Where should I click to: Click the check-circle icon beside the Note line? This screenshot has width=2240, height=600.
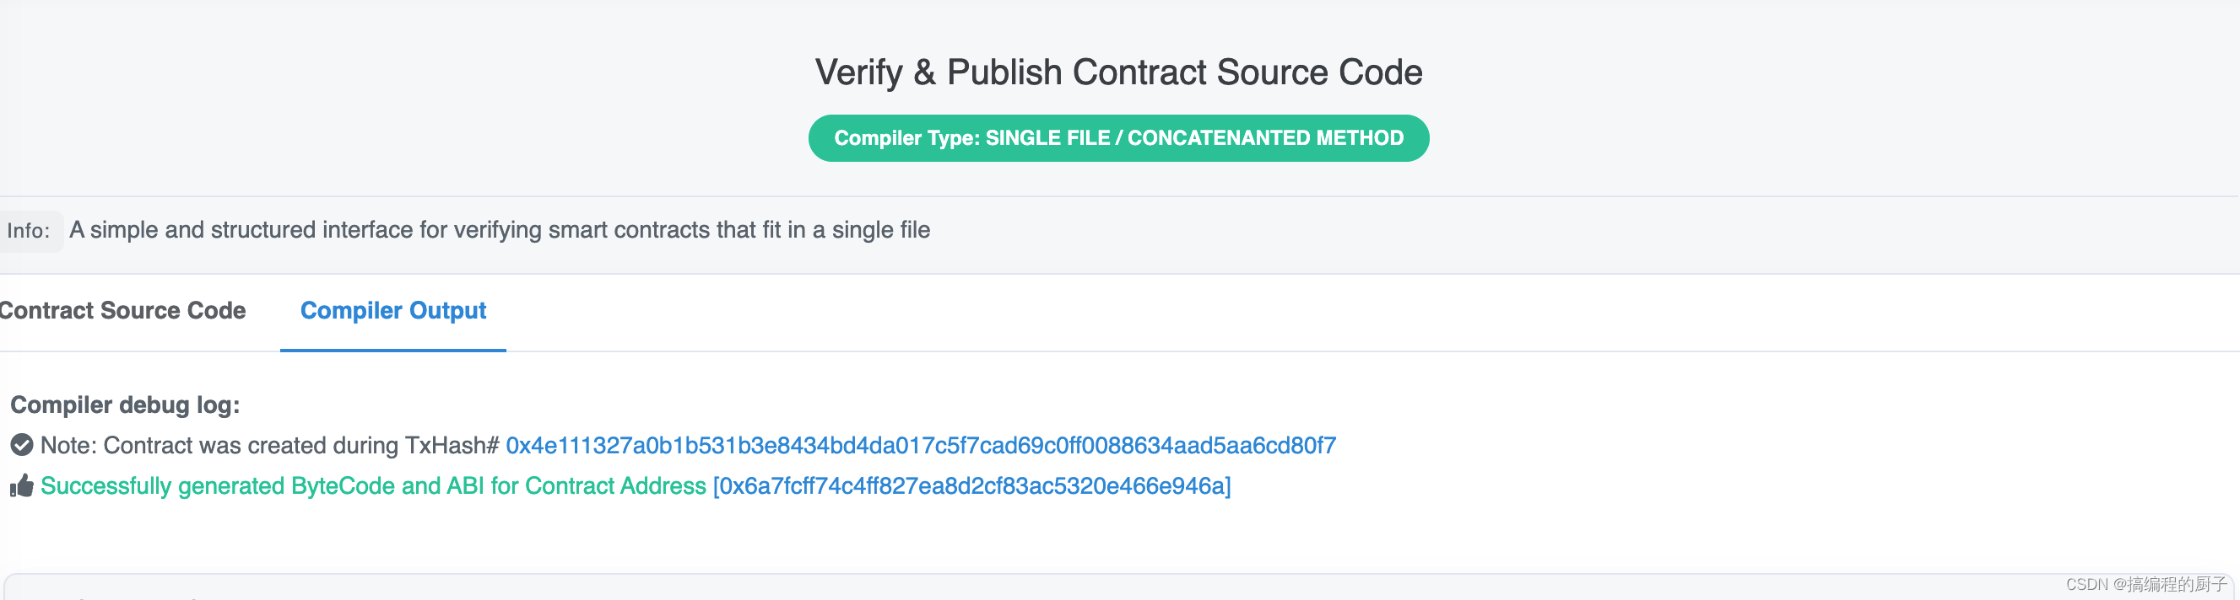point(22,446)
